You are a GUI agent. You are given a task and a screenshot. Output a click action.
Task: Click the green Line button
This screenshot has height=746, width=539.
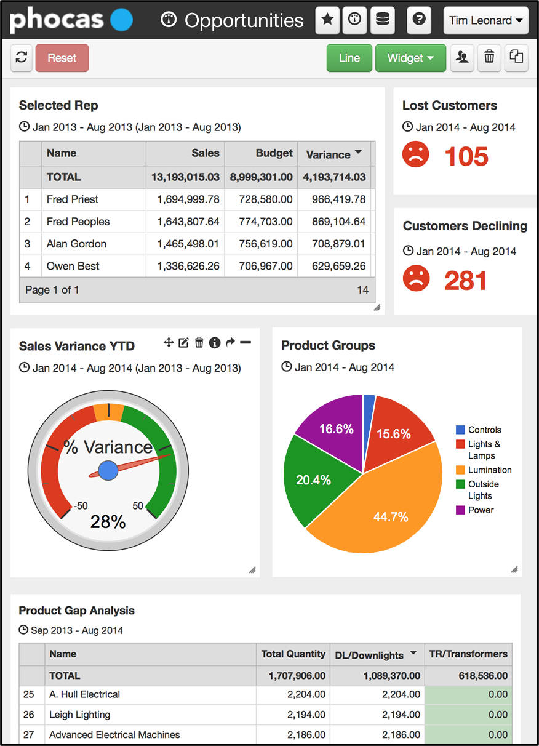pyautogui.click(x=349, y=58)
